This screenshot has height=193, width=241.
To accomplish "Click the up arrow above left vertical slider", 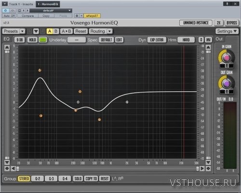I will click(x=7, y=47).
